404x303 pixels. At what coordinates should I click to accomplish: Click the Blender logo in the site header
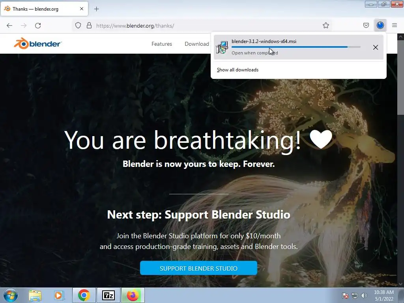(38, 43)
